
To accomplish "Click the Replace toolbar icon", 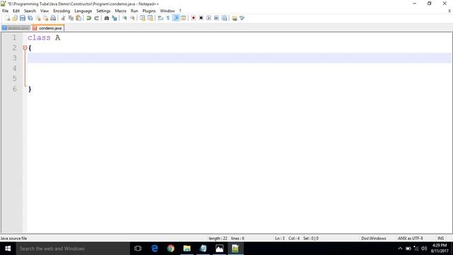I will tap(115, 18).
